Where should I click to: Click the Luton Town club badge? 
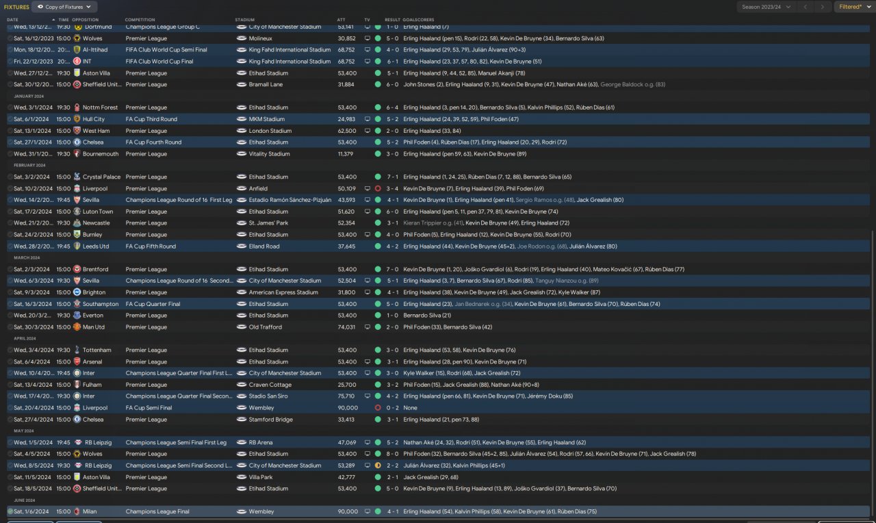[77, 212]
